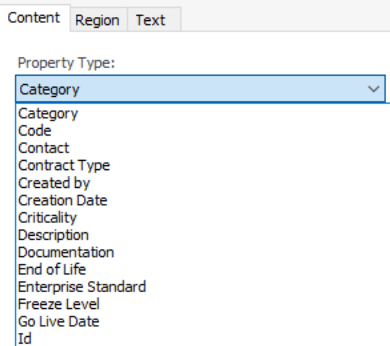Choose the Id option

[25, 339]
